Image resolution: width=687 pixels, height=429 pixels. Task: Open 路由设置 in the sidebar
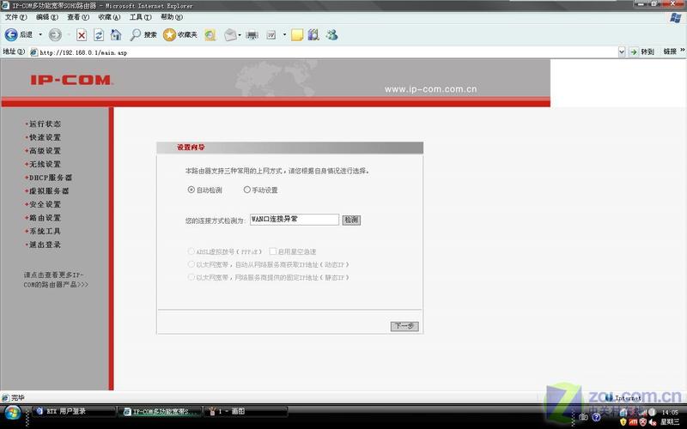coord(45,218)
